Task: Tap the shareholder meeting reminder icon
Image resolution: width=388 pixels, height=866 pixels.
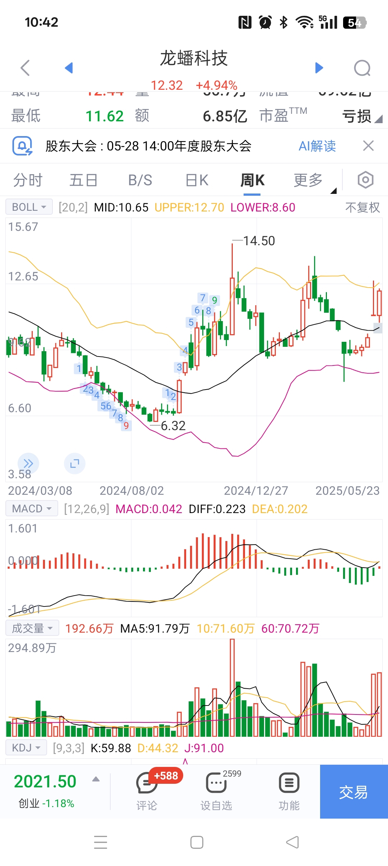Action: point(22,146)
